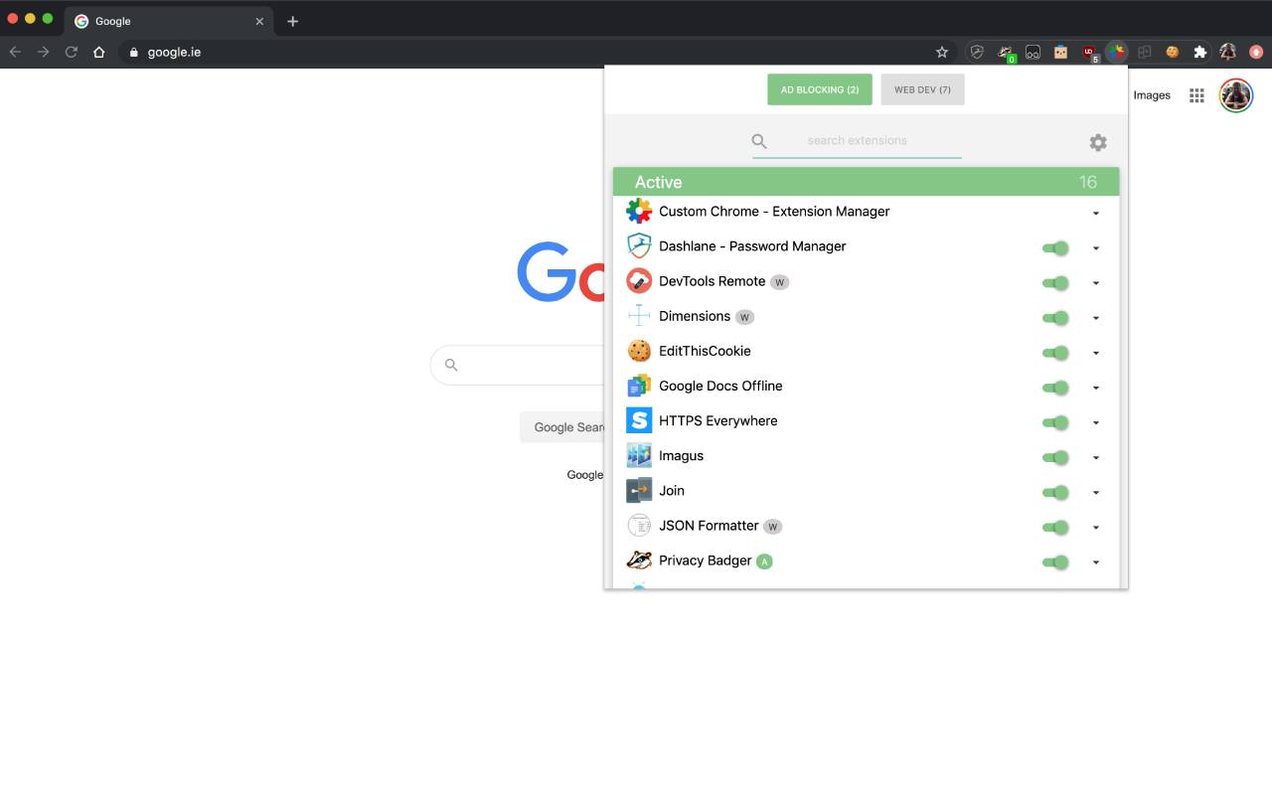Click the google.ie address bar
Viewport: 1272px width, 795px height.
(537, 52)
